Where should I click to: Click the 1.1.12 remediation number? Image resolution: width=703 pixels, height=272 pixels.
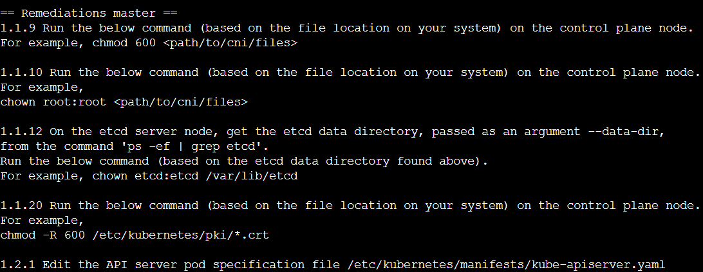click(21, 131)
